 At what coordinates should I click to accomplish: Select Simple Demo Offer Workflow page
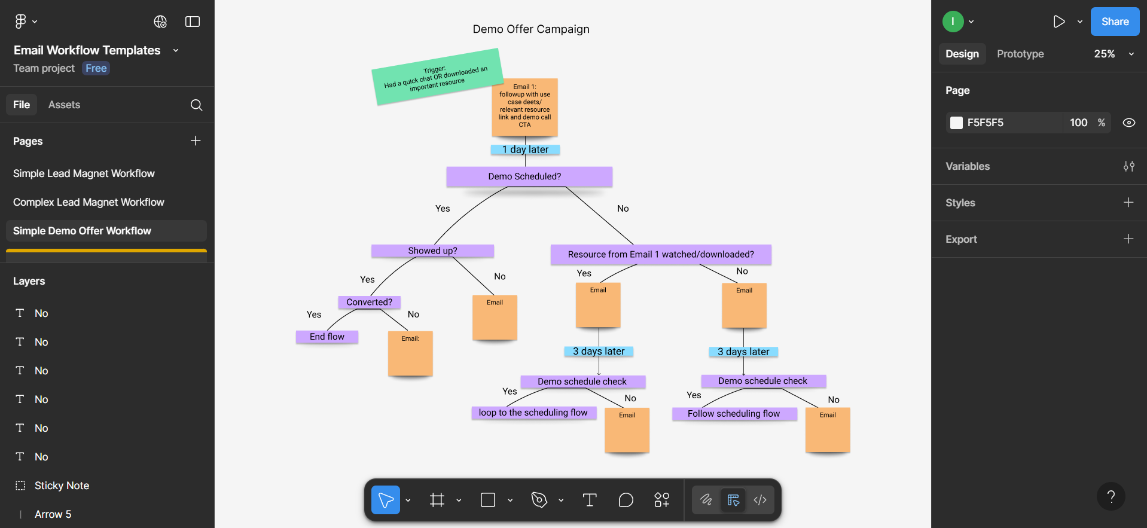click(106, 231)
